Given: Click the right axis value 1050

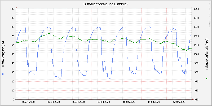Looking at the screenshot, I should click(196, 9).
